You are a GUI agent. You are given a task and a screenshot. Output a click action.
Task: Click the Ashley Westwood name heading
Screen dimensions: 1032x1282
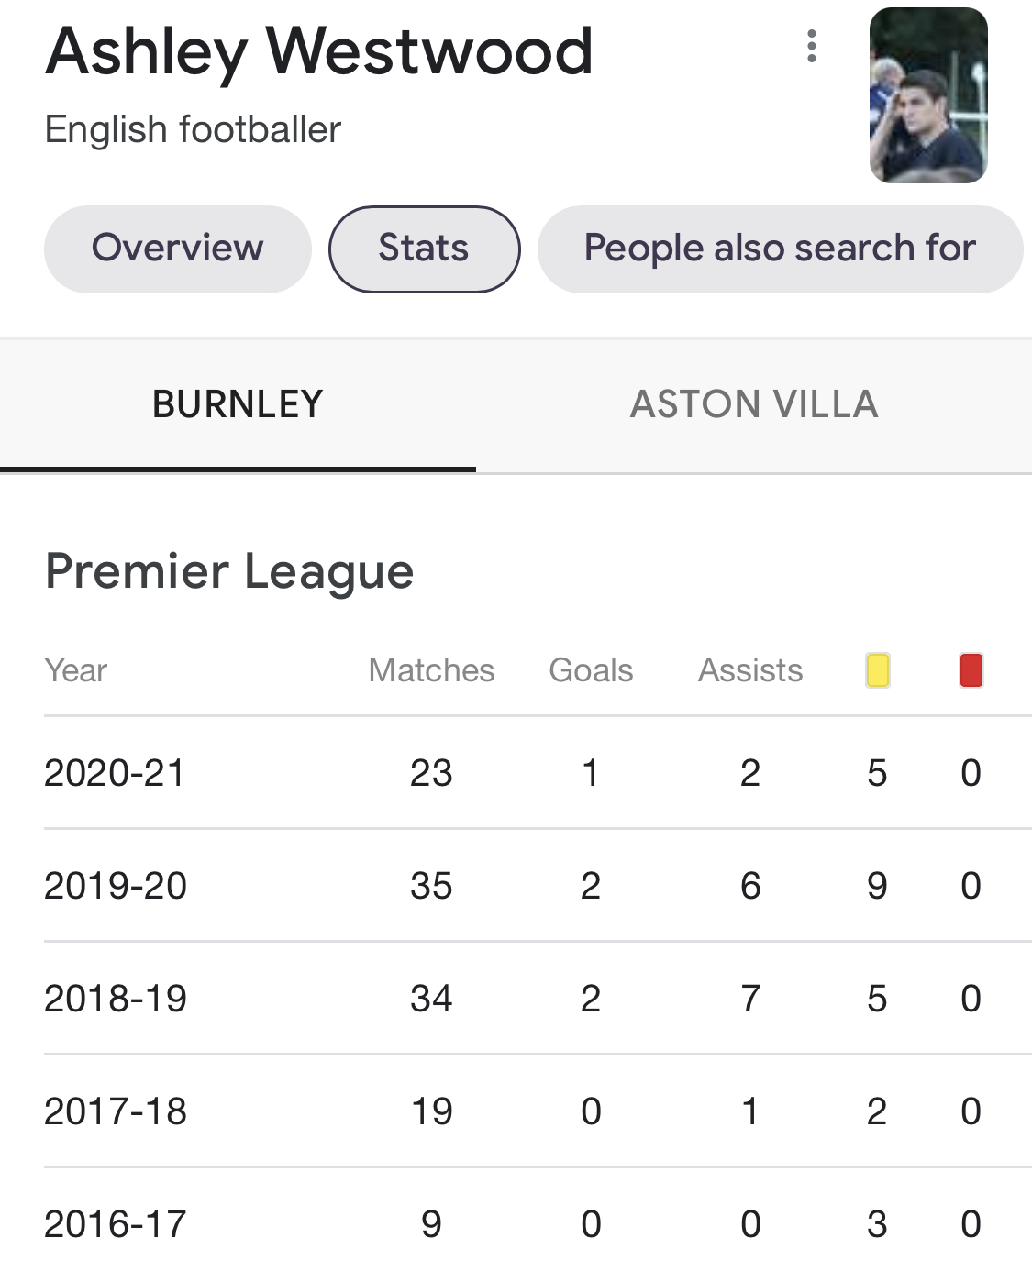pyautogui.click(x=319, y=51)
